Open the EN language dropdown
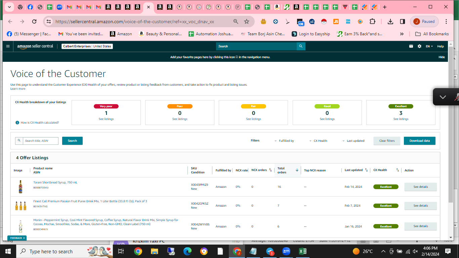This screenshot has width=459, height=258. click(x=429, y=46)
